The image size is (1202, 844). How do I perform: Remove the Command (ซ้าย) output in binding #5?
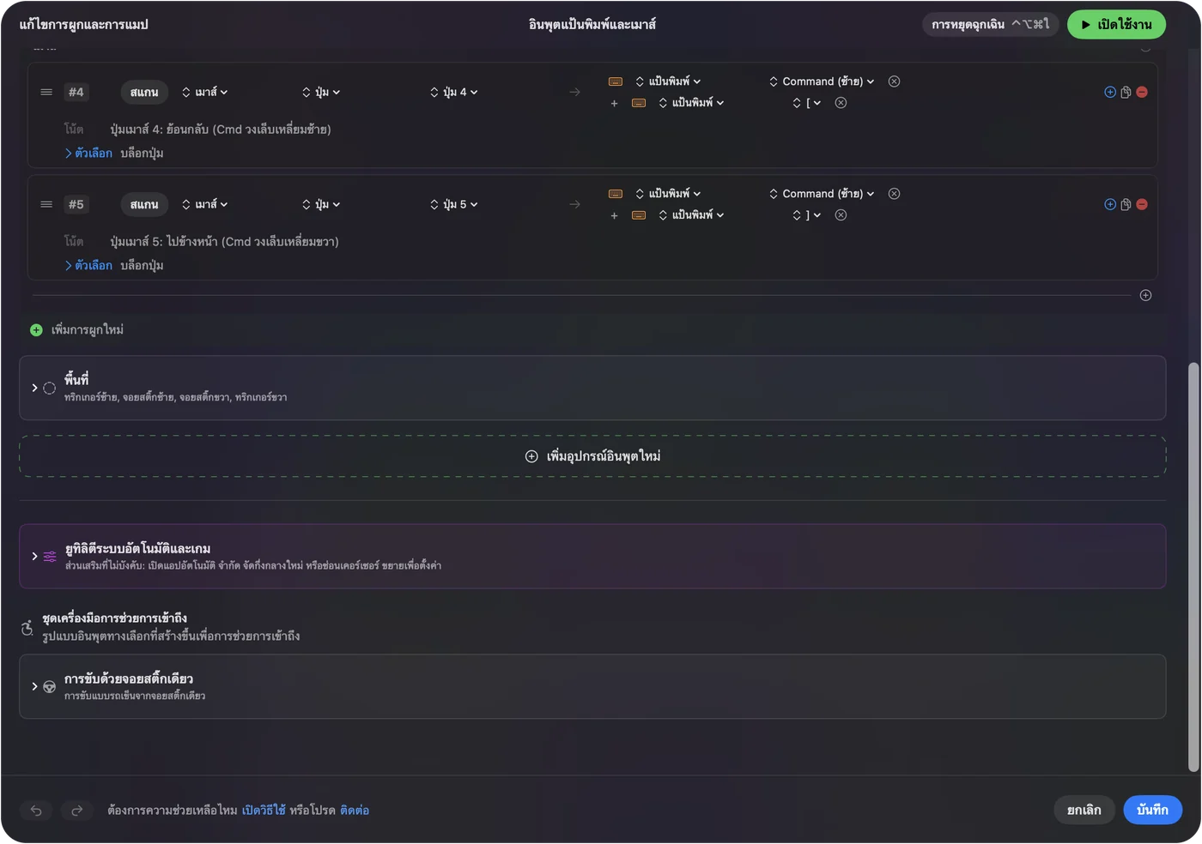click(894, 194)
